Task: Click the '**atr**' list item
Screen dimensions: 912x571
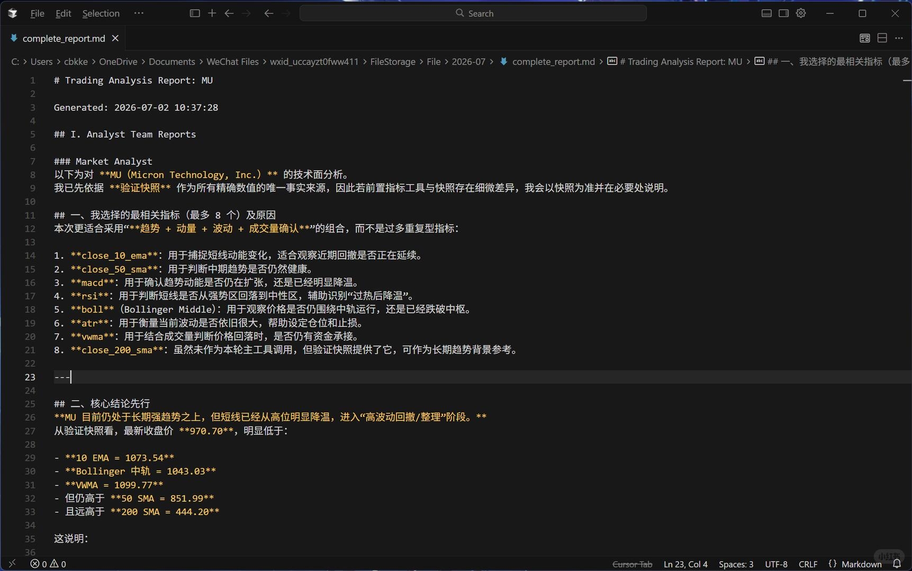Action: pyautogui.click(x=210, y=323)
